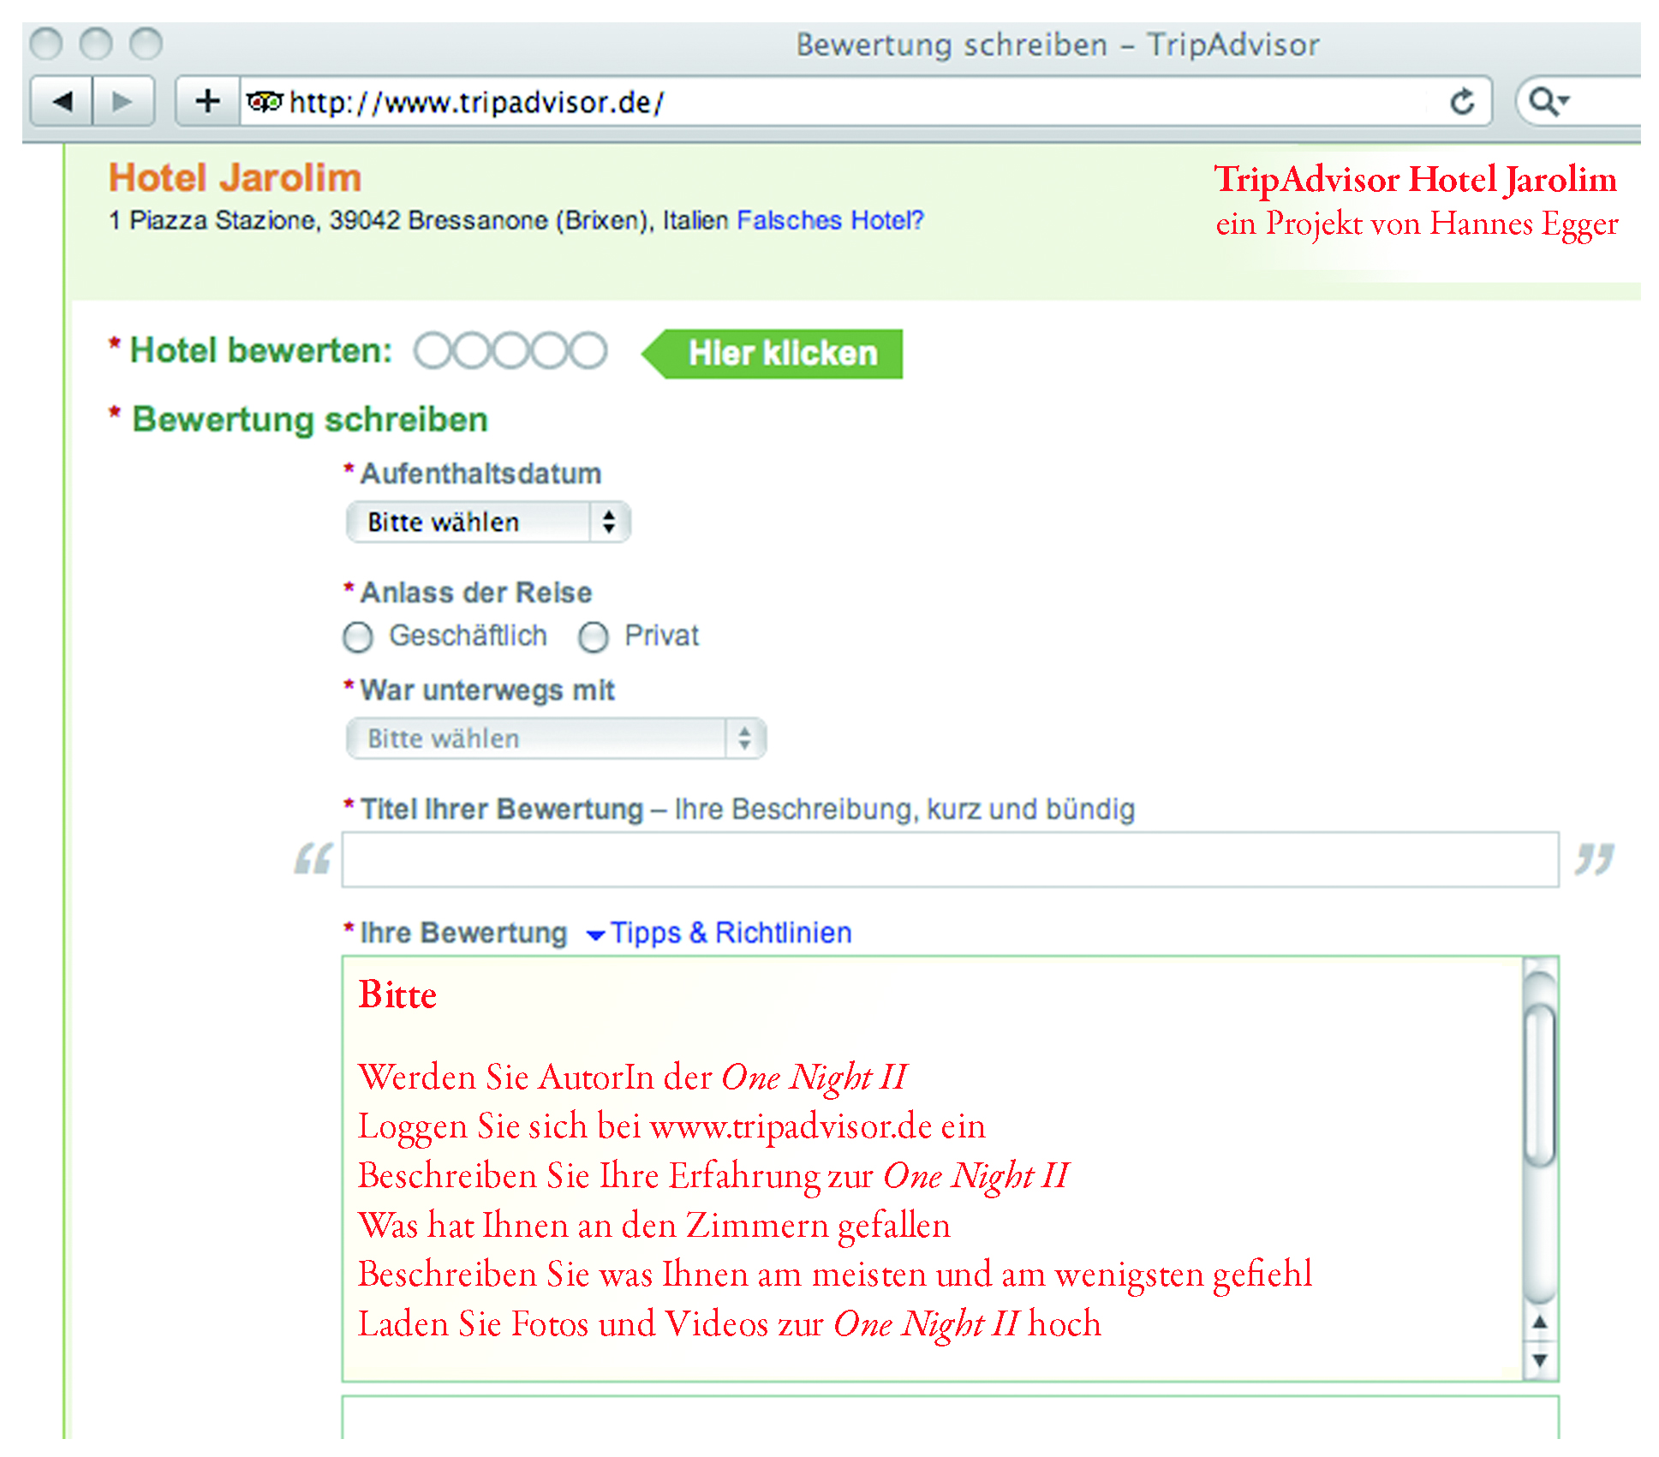1659x1457 pixels.
Task: Click the Hier klicken green button
Action: [x=775, y=354]
